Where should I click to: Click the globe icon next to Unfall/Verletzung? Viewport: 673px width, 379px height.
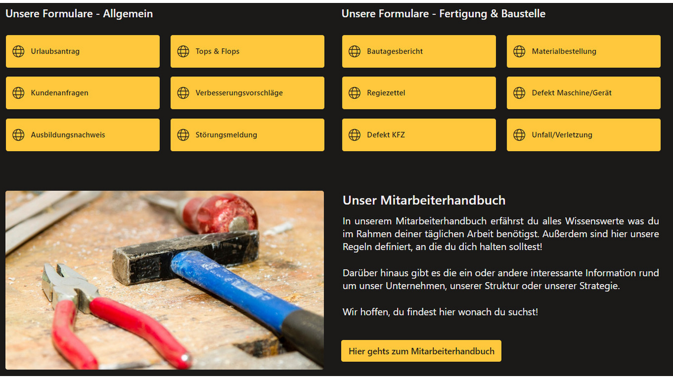(520, 135)
